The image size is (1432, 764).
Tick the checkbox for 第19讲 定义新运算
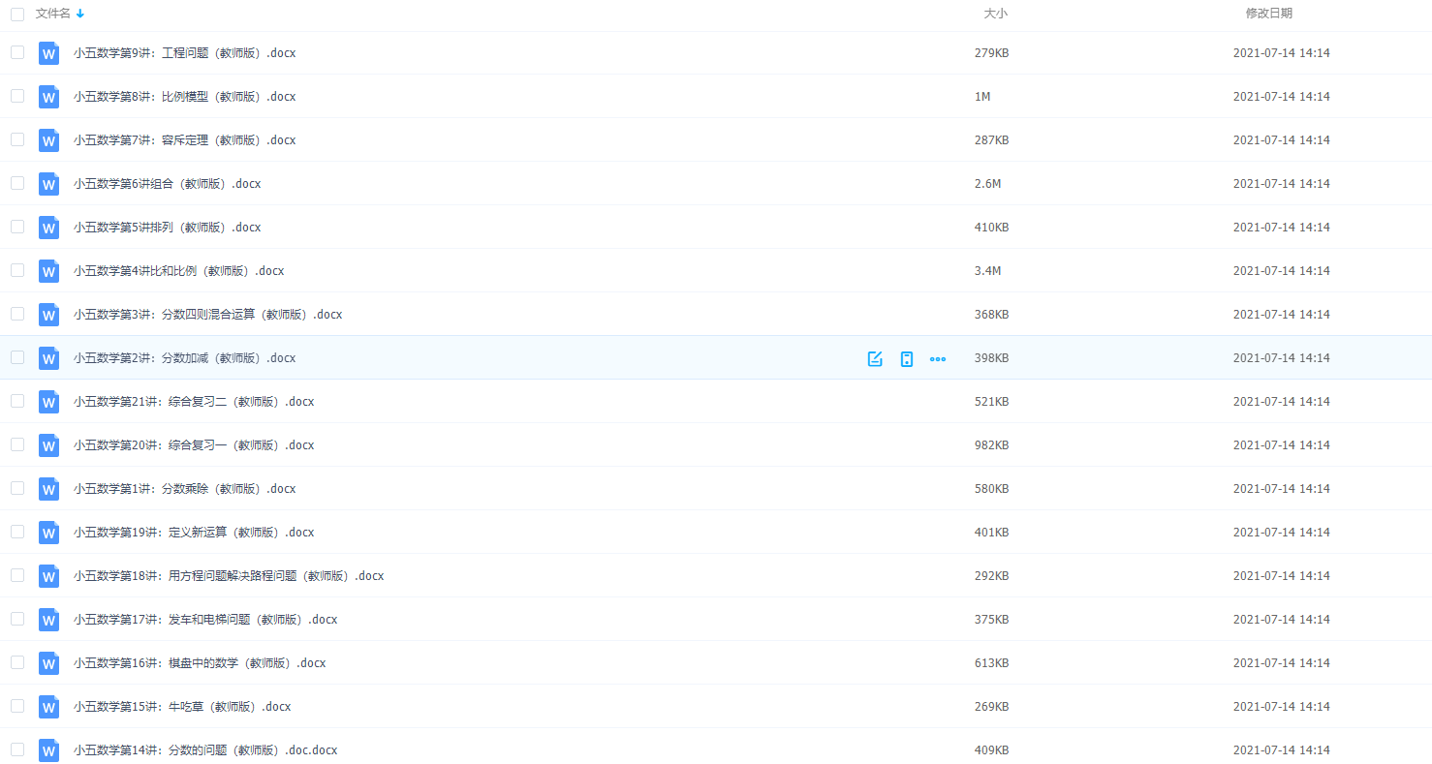[17, 532]
